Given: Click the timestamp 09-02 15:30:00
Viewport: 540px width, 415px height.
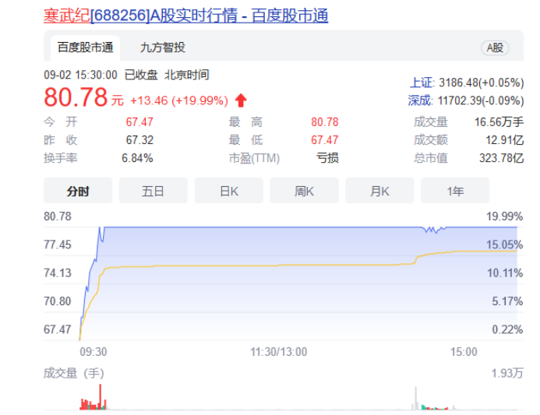Looking at the screenshot, I should [80, 75].
